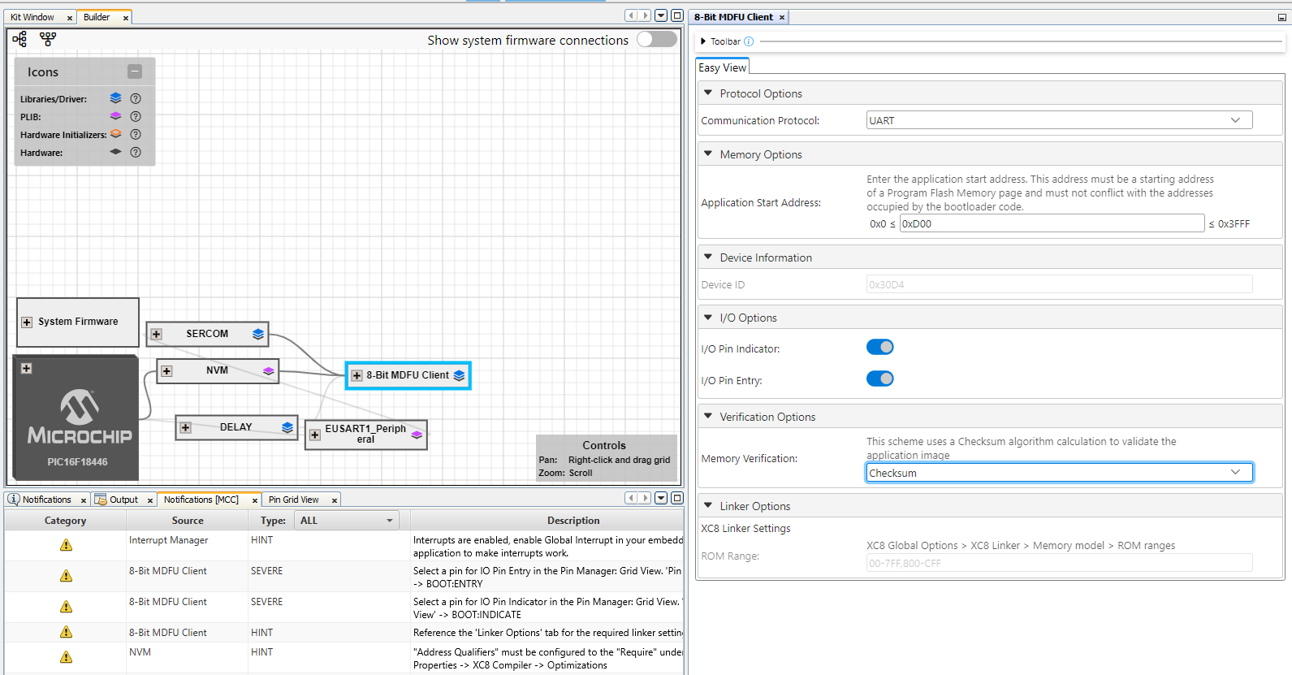Click the NVM PLIB layers icon
1292x675 pixels.
(x=268, y=370)
